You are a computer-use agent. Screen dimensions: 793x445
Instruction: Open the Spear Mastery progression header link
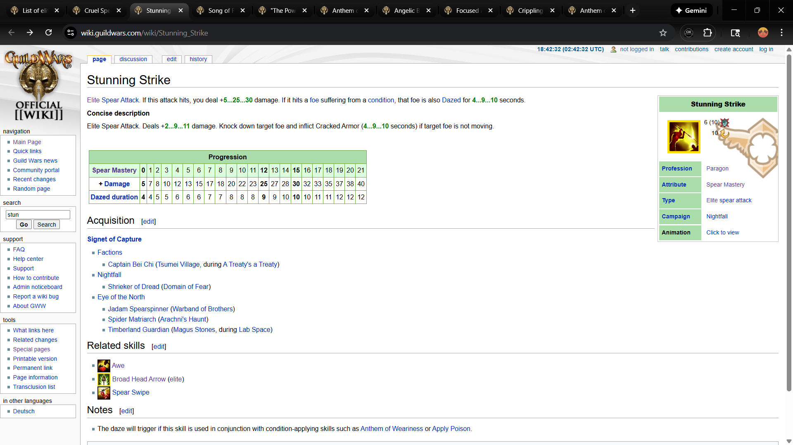[114, 170]
